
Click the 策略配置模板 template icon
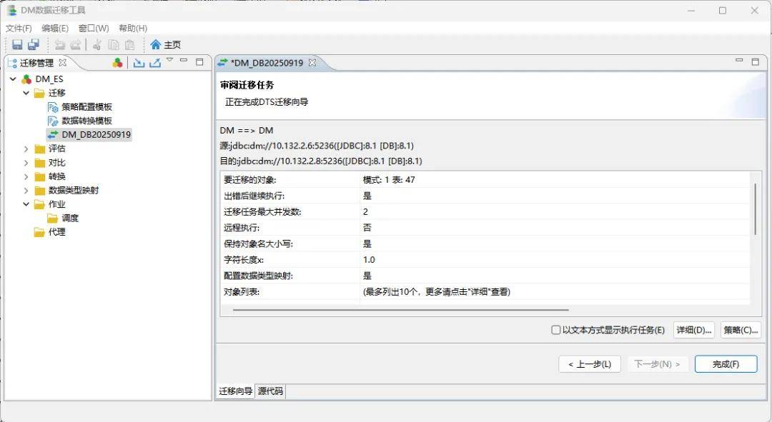tap(53, 106)
